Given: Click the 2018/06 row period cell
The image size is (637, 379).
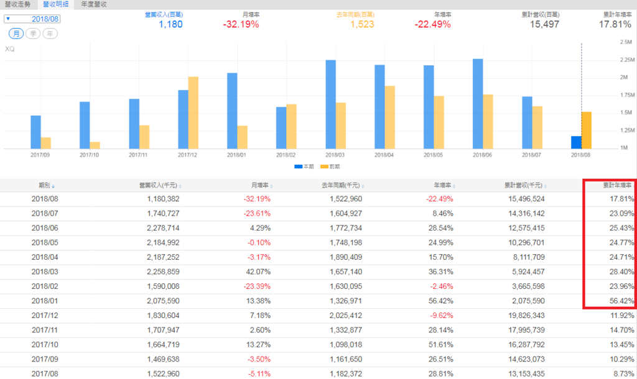Looking at the screenshot, I should pyautogui.click(x=45, y=228).
